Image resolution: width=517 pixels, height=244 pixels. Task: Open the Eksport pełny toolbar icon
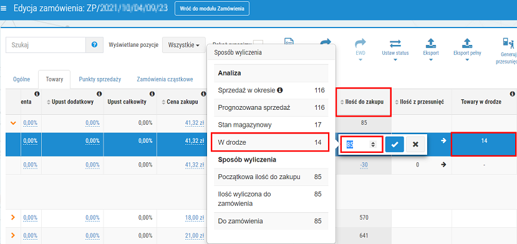467,43
